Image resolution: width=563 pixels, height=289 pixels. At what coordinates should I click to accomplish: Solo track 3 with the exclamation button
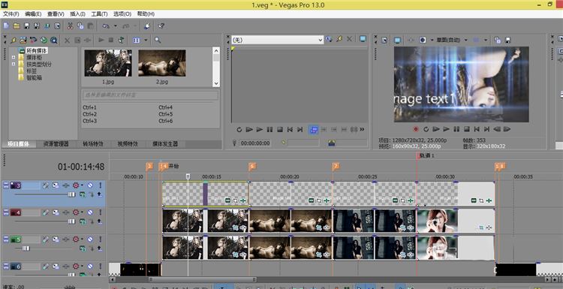pyautogui.click(x=101, y=185)
